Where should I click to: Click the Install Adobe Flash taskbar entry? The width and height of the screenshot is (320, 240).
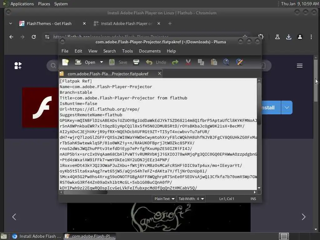click(37, 236)
